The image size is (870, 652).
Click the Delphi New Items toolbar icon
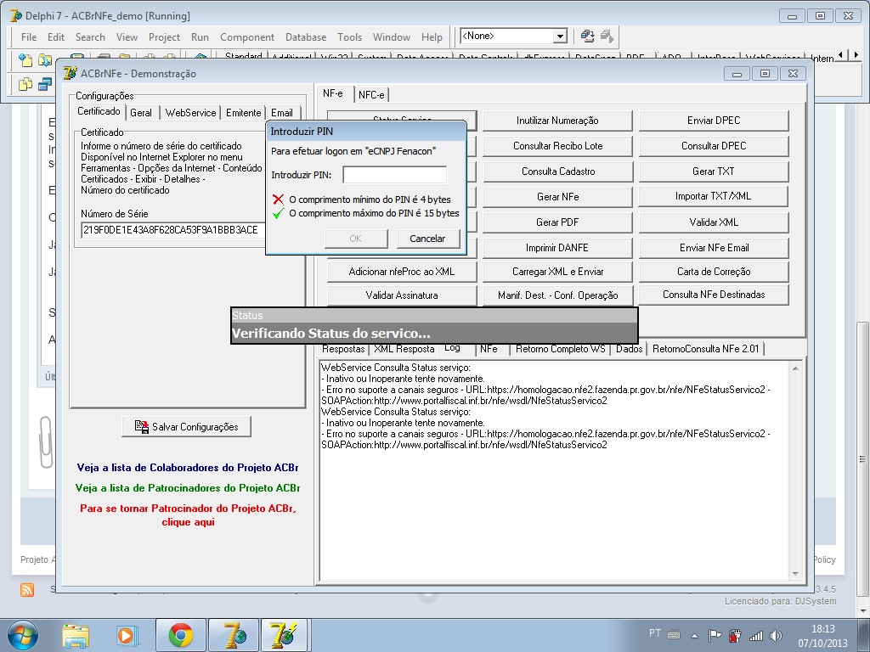[x=25, y=60]
